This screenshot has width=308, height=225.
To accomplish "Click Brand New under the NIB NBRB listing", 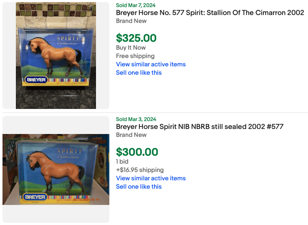I will (131, 135).
